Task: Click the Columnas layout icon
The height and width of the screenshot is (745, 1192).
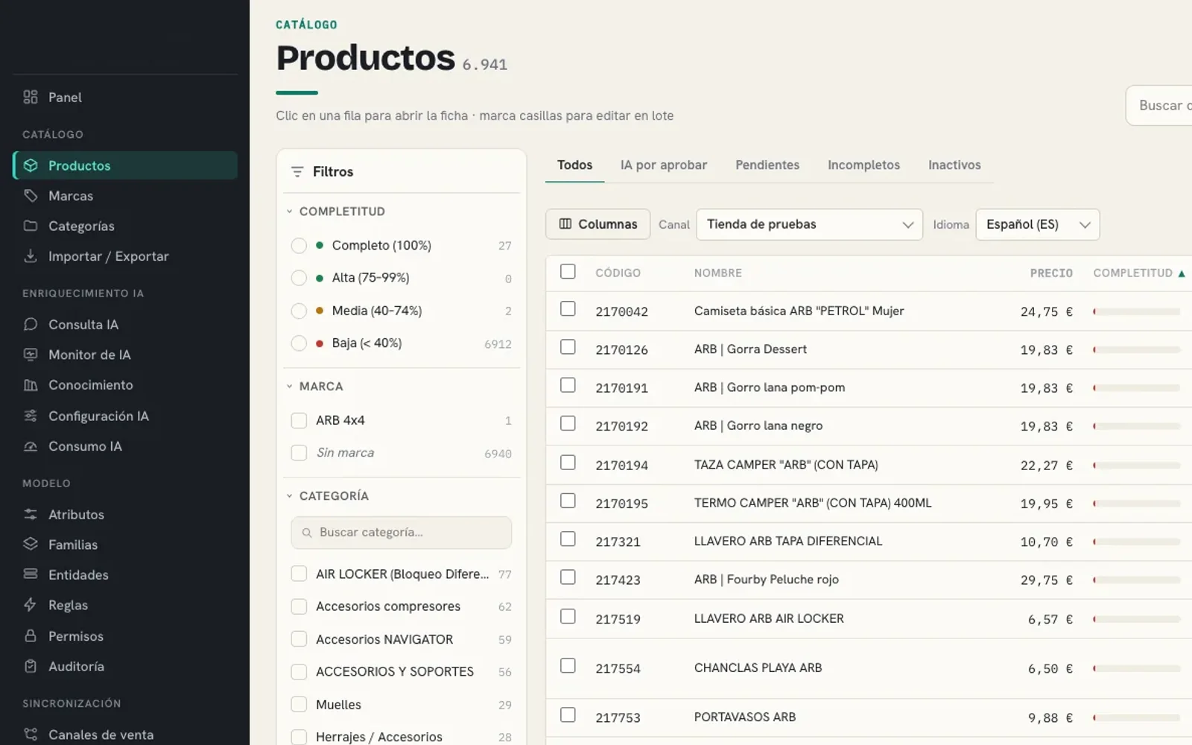Action: pos(565,224)
